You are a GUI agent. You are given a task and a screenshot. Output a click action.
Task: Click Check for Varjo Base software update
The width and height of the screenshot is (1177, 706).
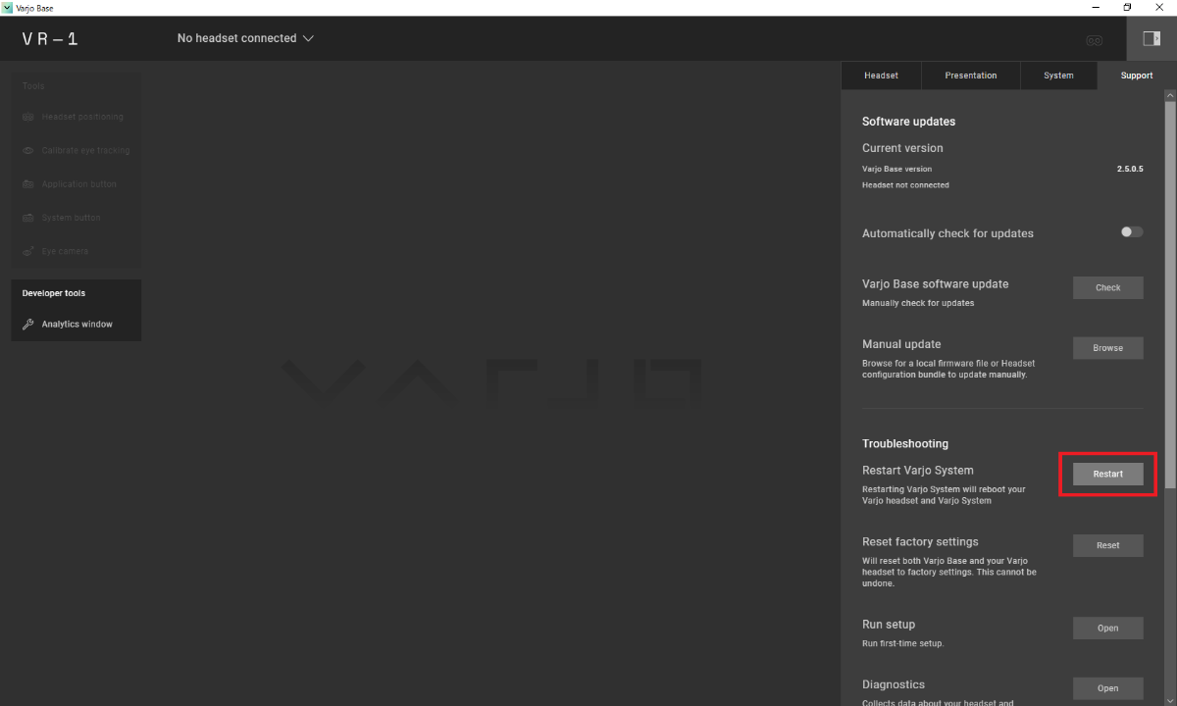[1107, 288]
